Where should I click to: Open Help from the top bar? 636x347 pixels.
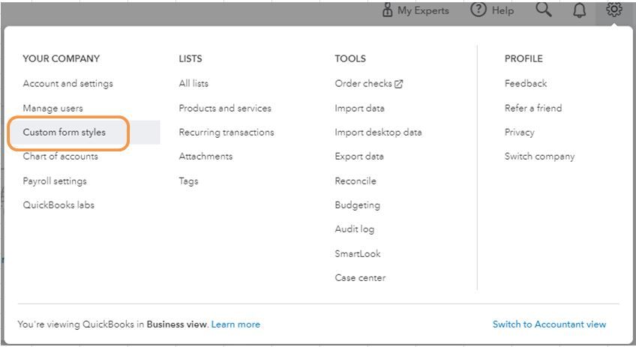pos(492,10)
